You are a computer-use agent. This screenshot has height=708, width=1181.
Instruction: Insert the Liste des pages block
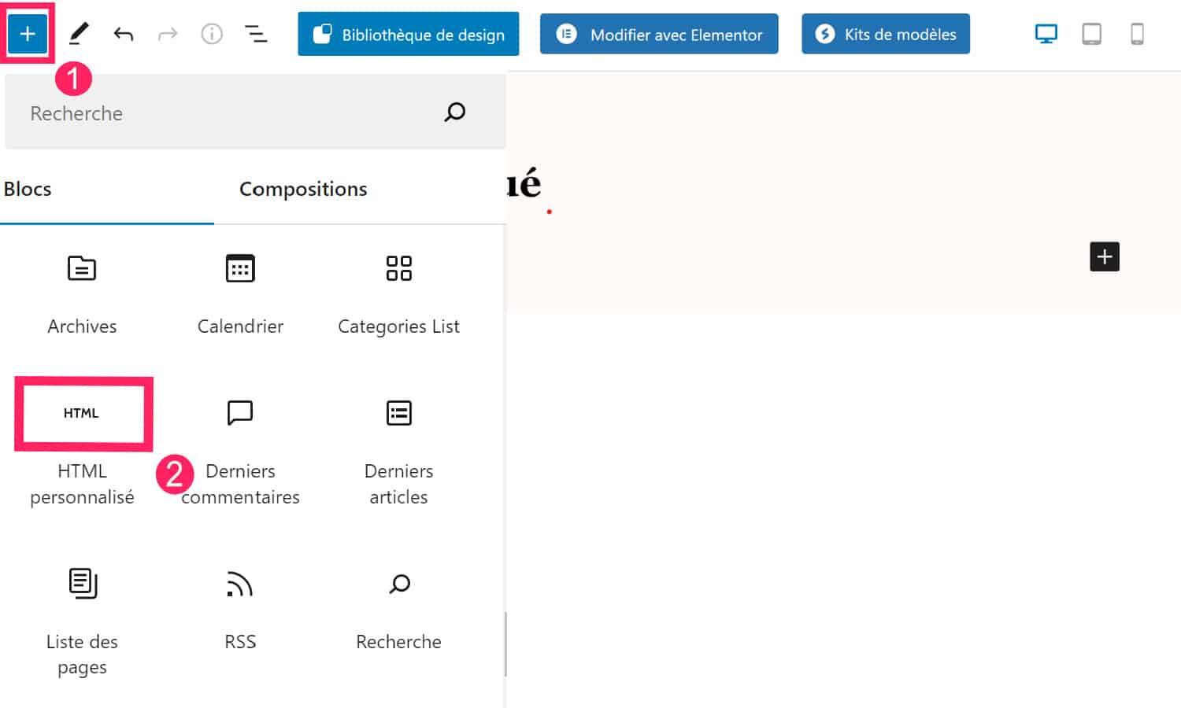coord(82,621)
